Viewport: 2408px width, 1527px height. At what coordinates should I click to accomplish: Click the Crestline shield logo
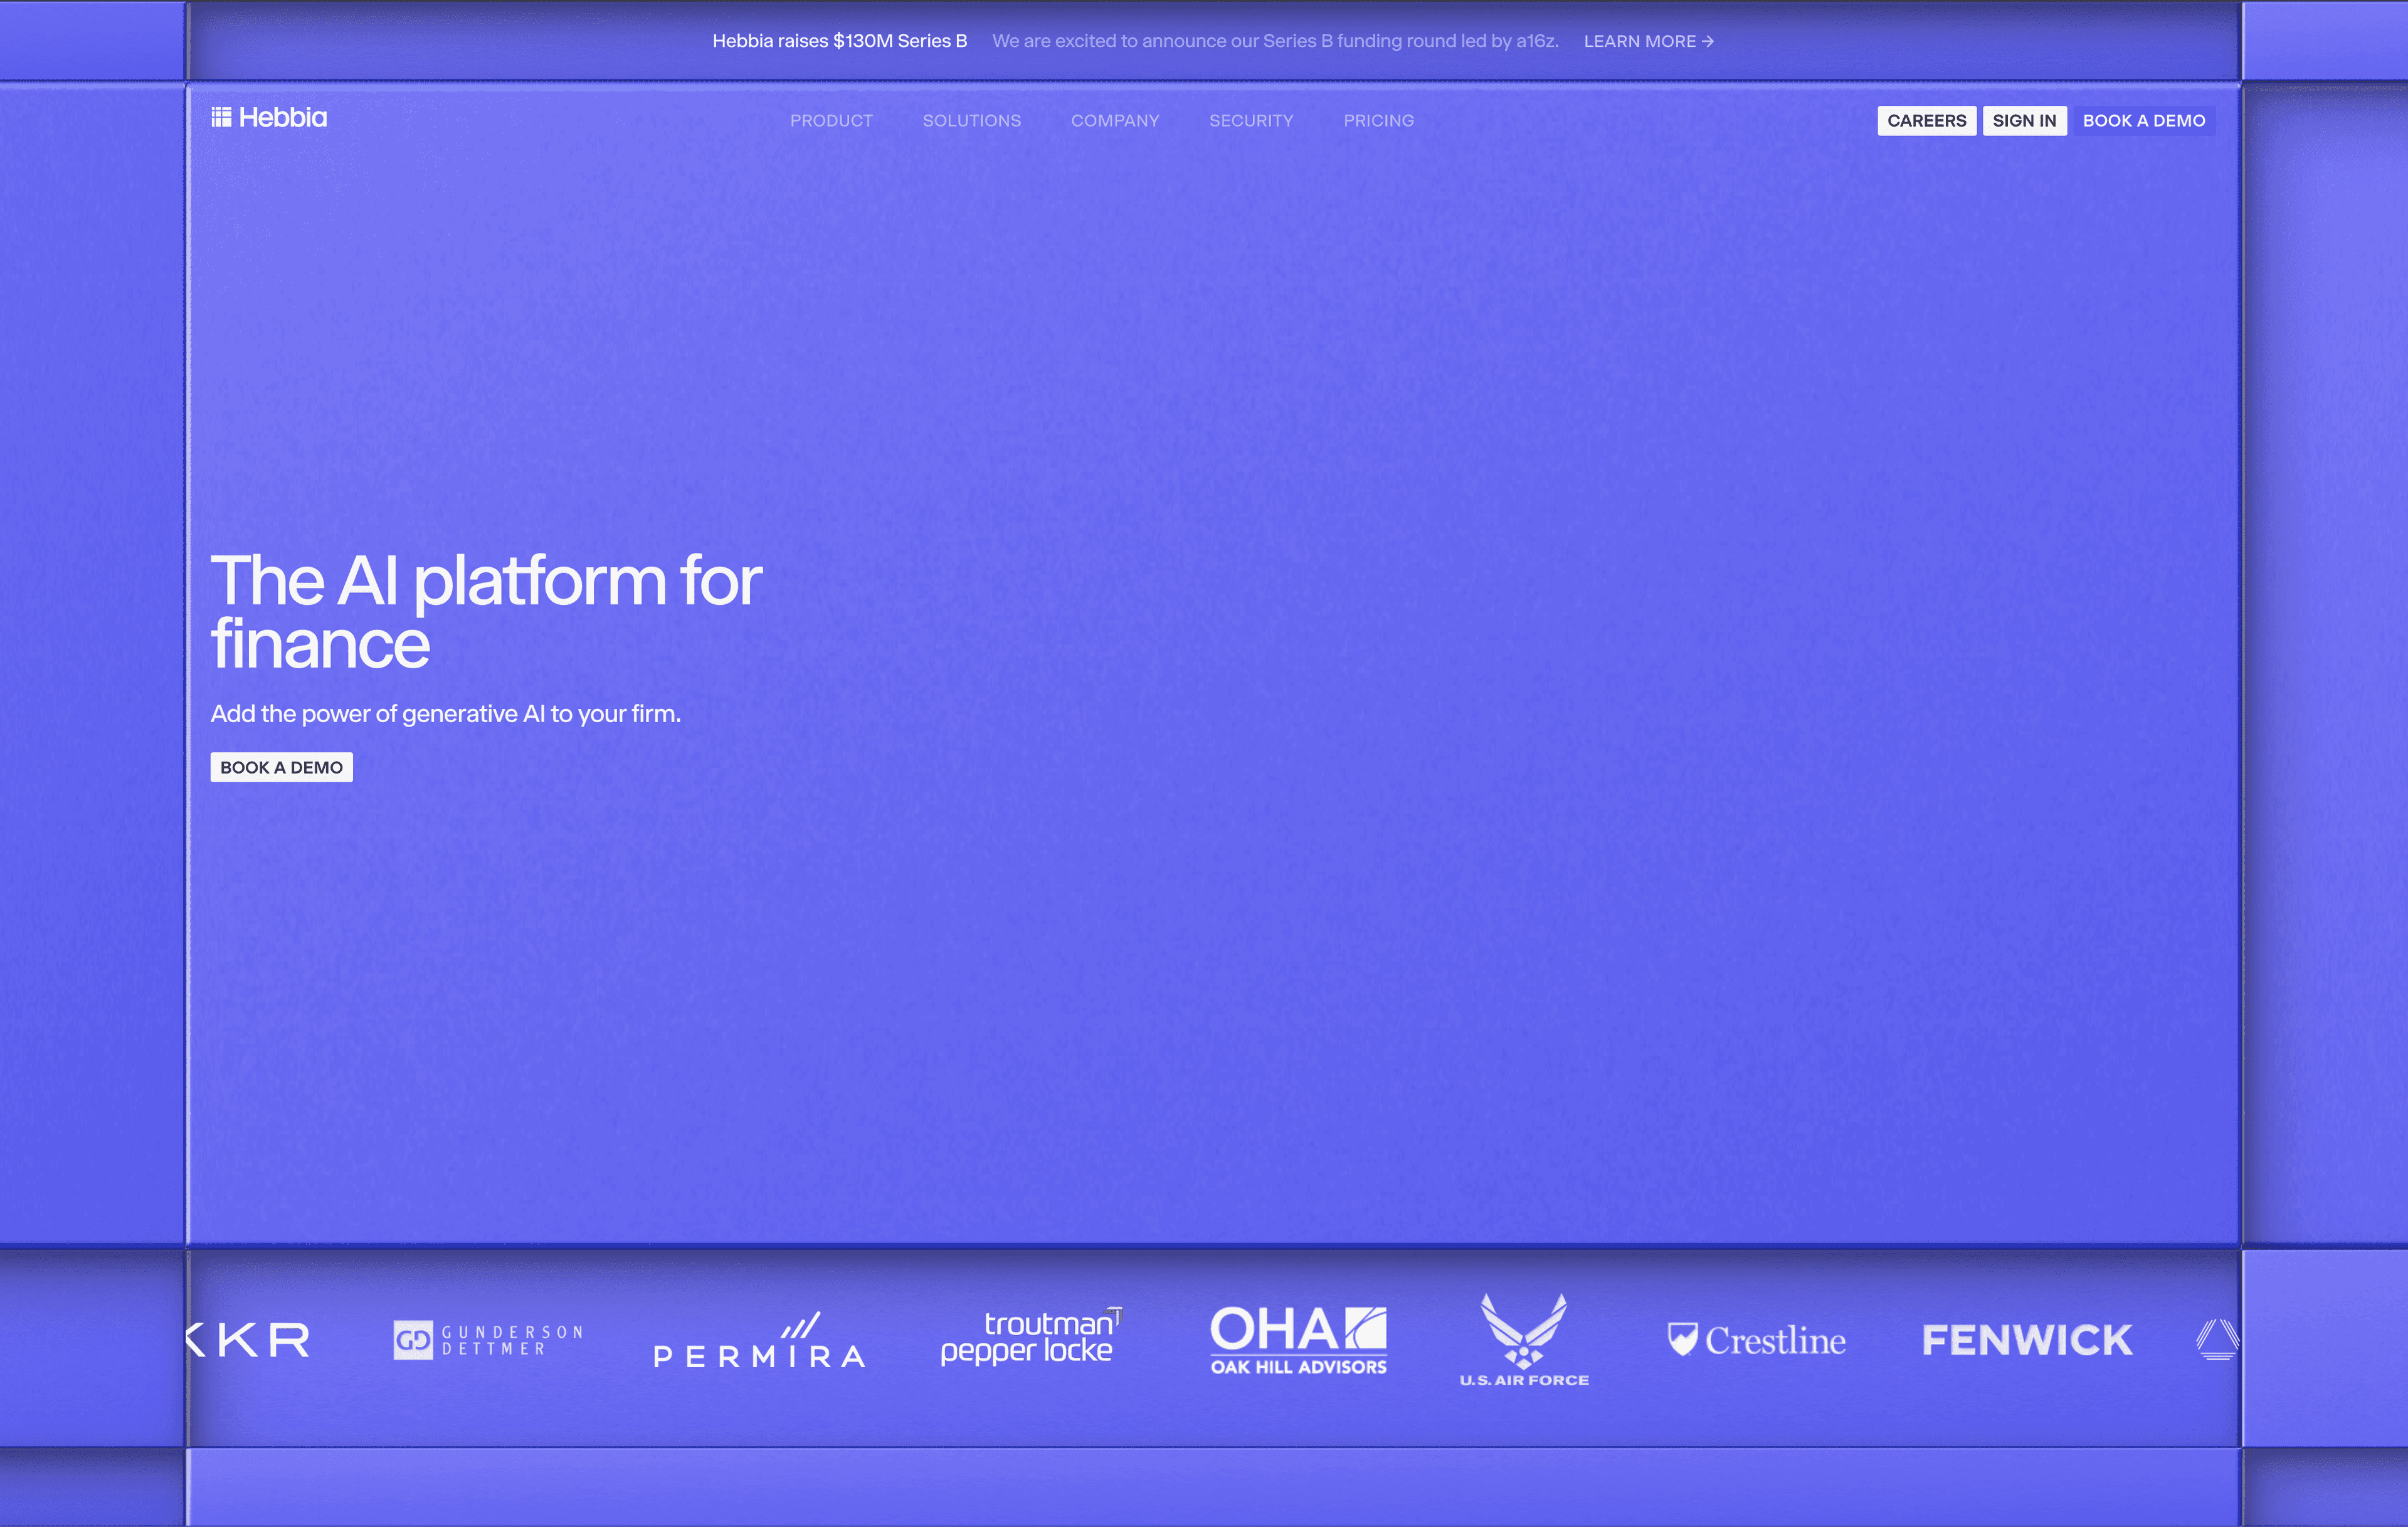(x=1684, y=1339)
